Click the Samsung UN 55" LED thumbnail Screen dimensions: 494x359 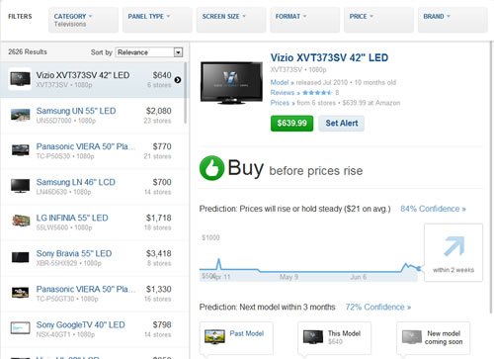(x=20, y=115)
